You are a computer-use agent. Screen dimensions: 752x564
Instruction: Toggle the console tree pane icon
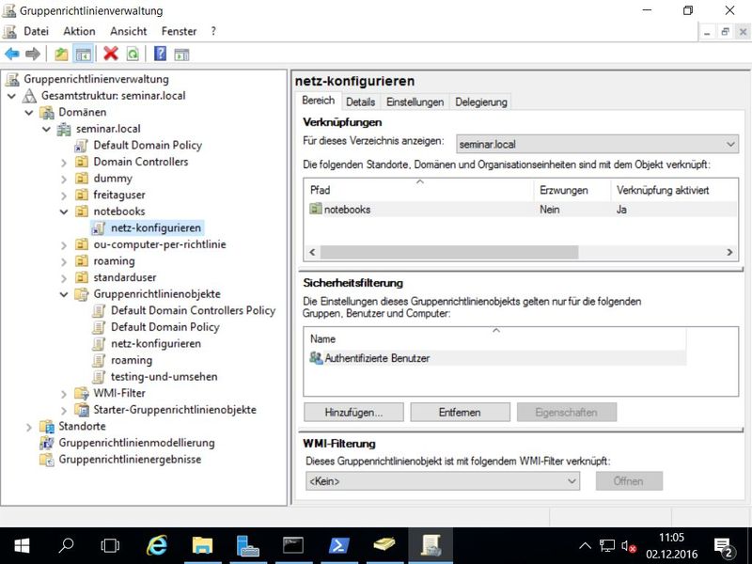[x=84, y=55]
